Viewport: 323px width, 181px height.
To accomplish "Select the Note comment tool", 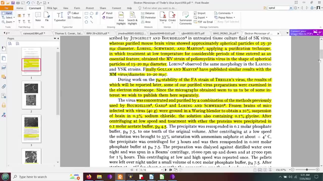I will click(38, 17).
